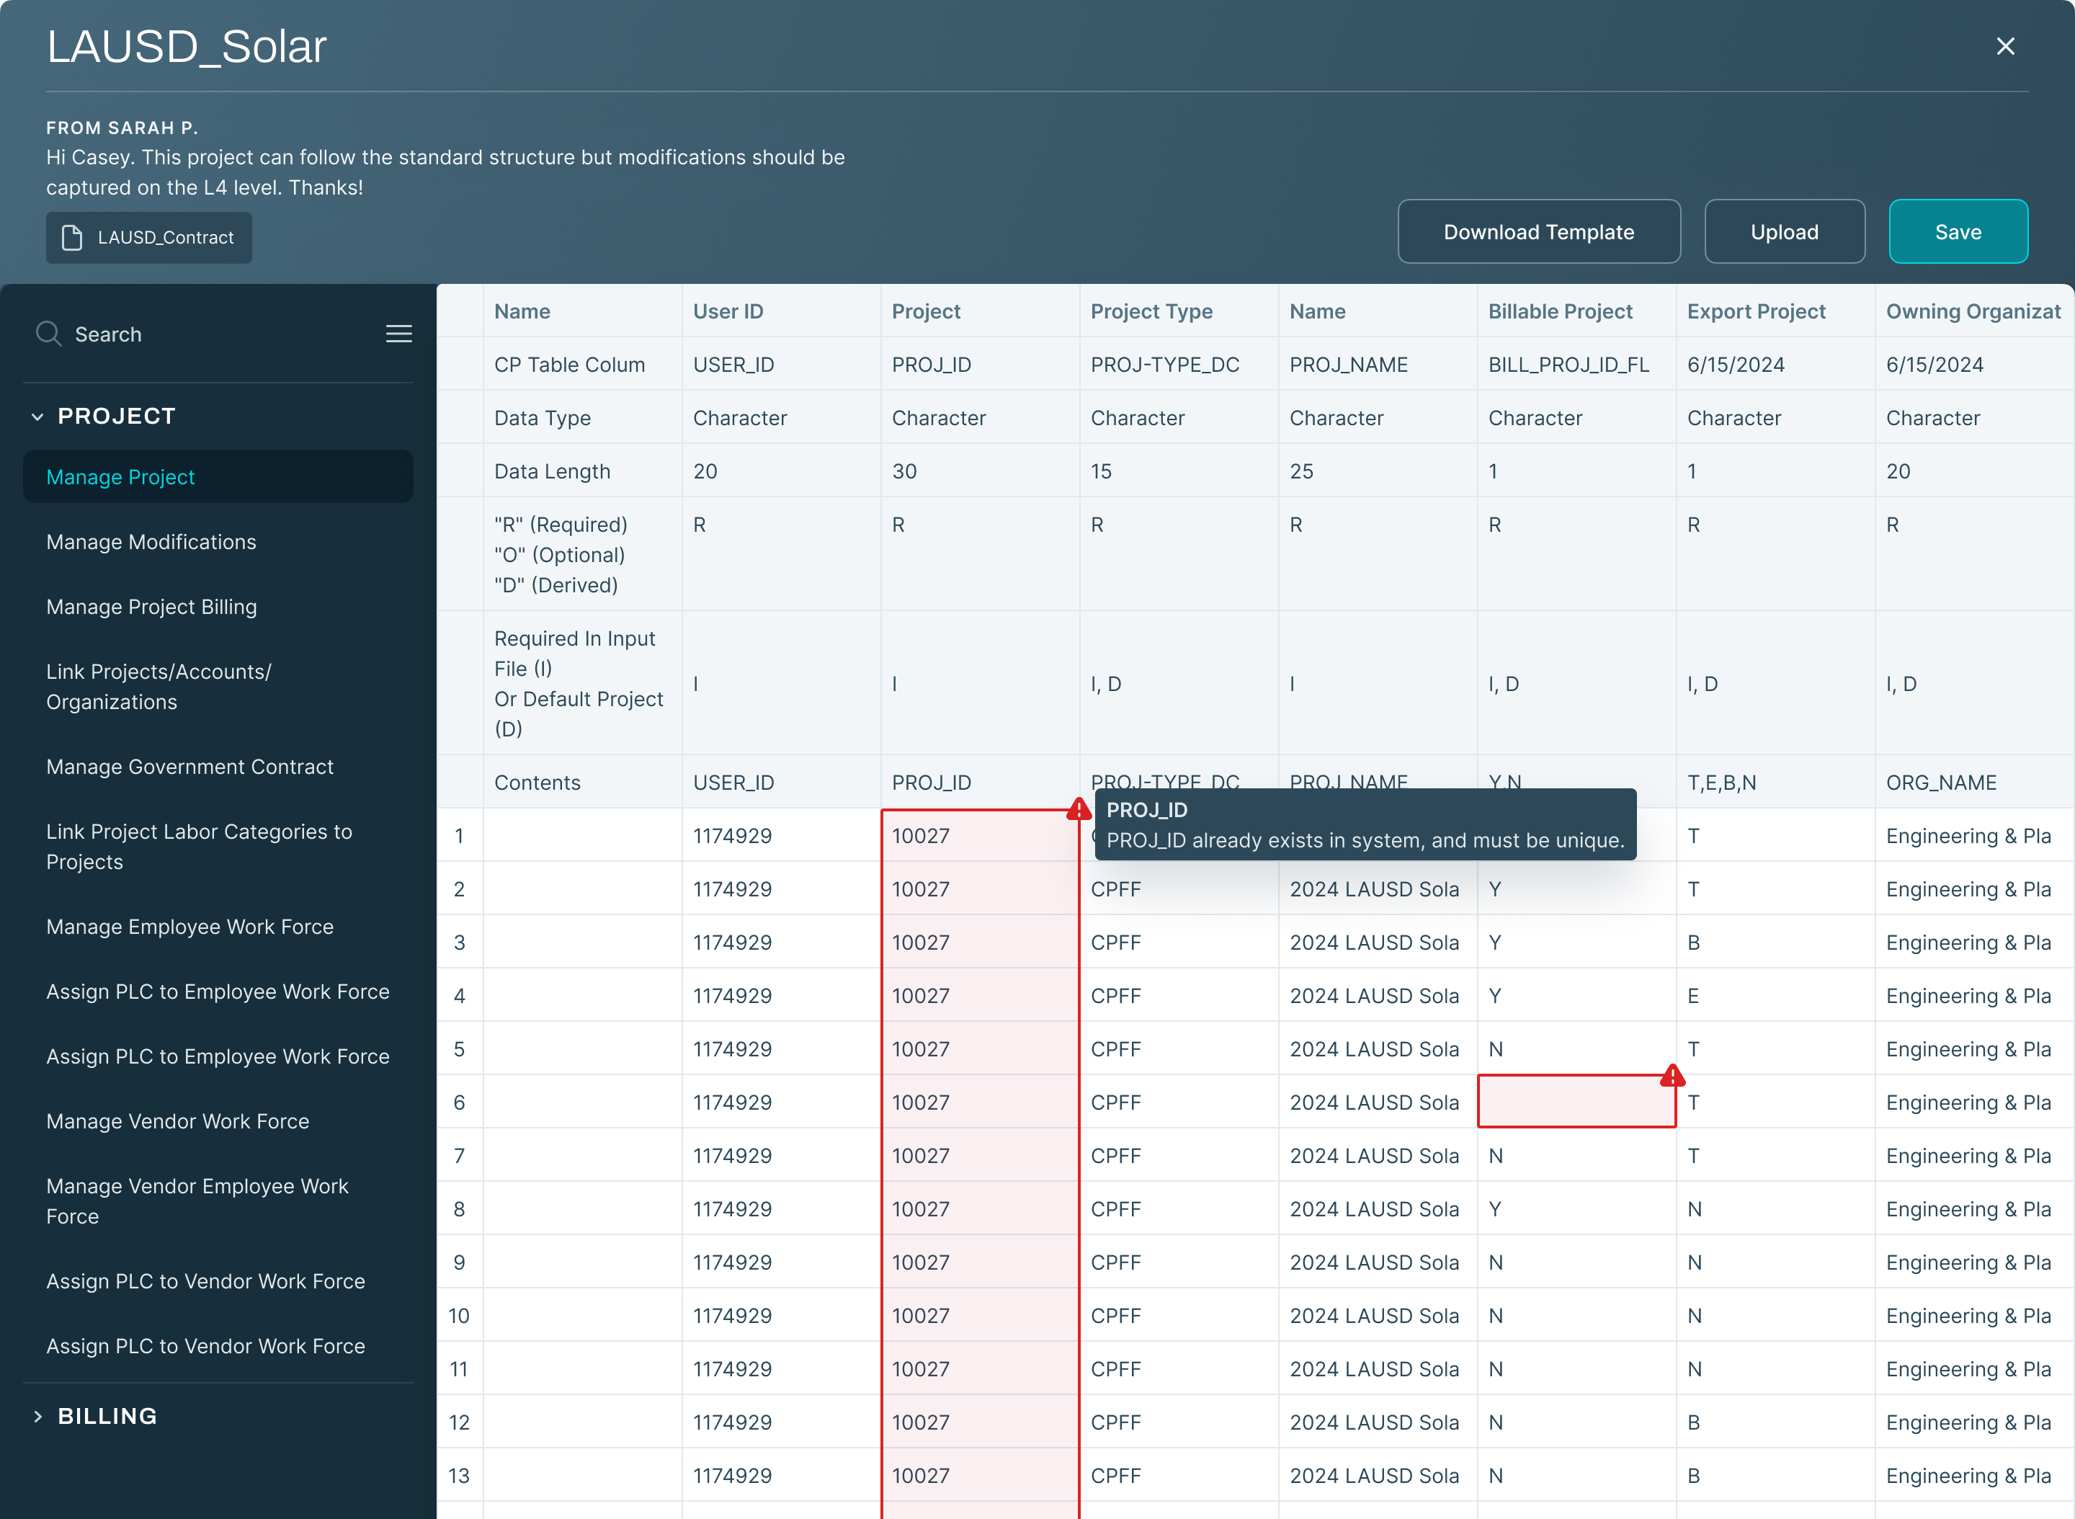The width and height of the screenshot is (2075, 1519).
Task: Click the LAUSD_Contract file icon
Action: pos(72,237)
